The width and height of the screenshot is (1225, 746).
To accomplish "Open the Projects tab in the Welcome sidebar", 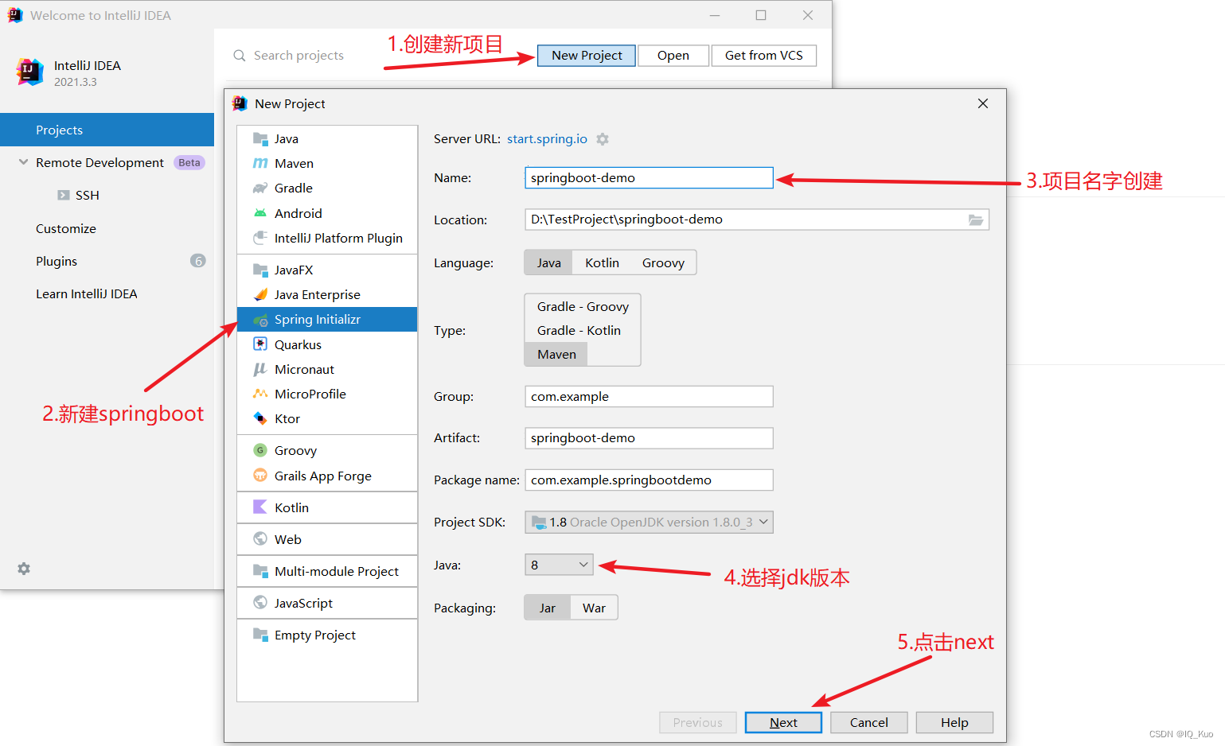I will click(x=107, y=130).
